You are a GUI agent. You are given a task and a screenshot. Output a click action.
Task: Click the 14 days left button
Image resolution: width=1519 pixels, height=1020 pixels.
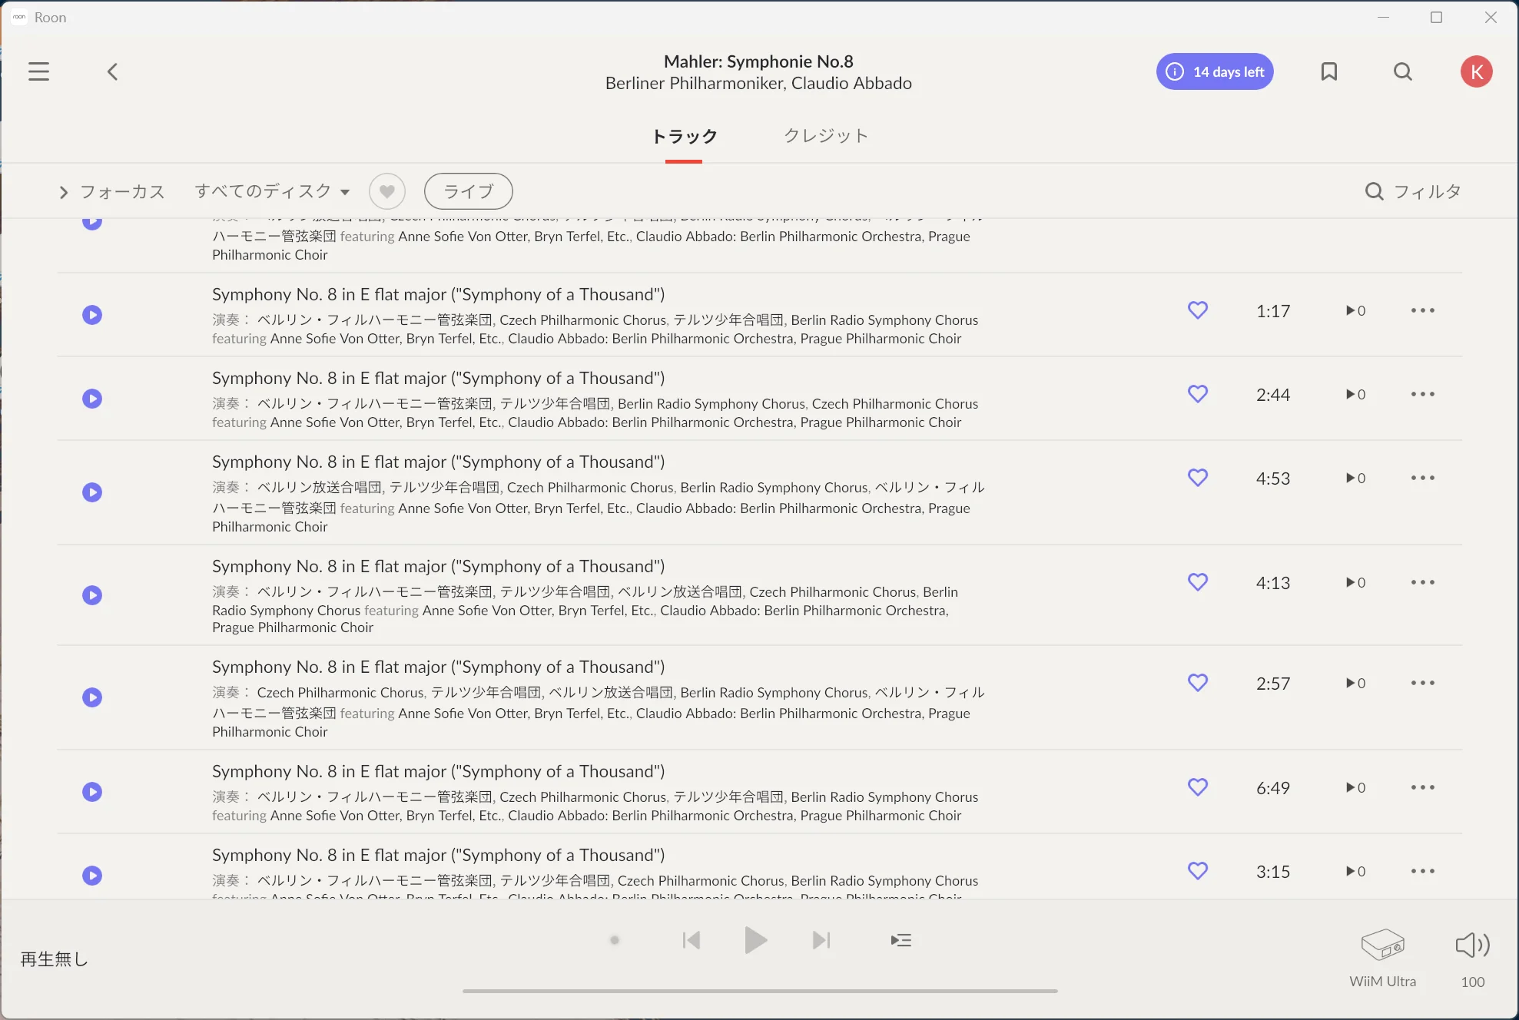click(x=1215, y=71)
